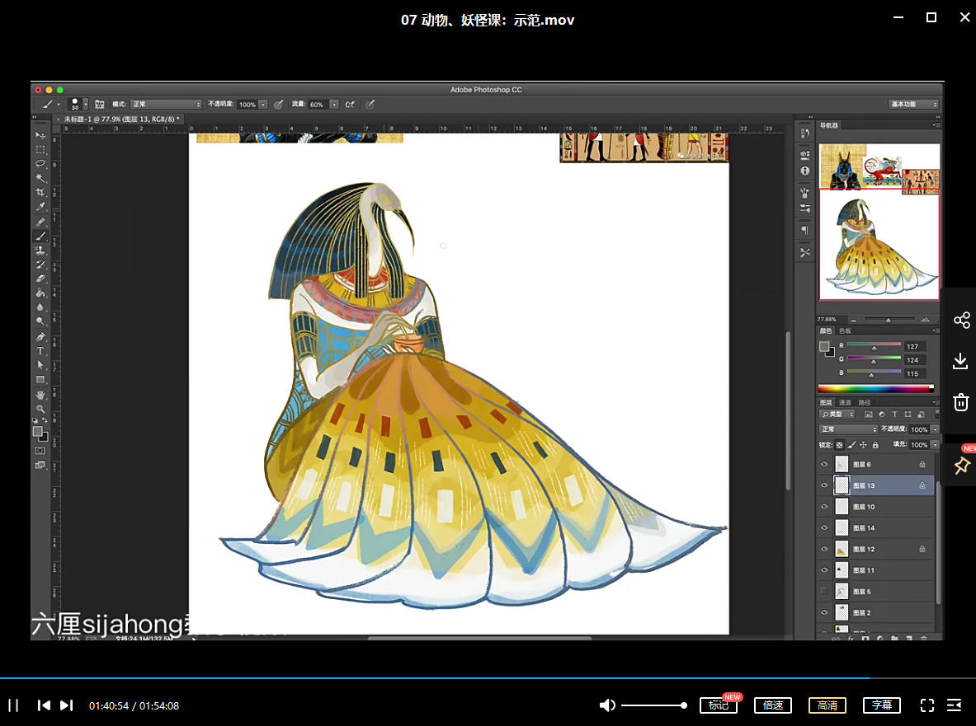This screenshot has width=976, height=726.
Task: Select the Lasso tool in the toolbar
Action: point(40,163)
